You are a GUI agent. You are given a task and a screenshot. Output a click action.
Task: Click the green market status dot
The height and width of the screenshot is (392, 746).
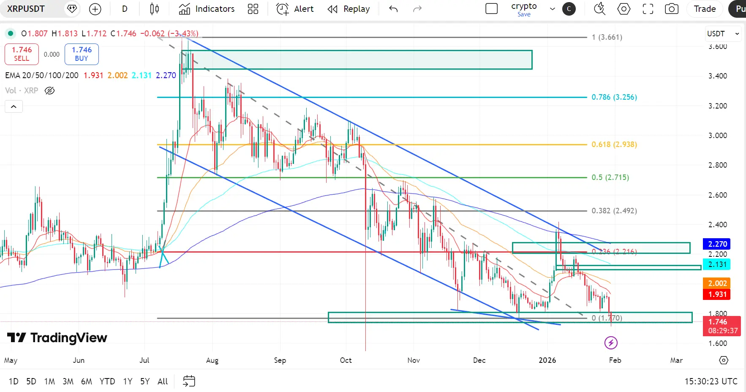[x=11, y=33]
